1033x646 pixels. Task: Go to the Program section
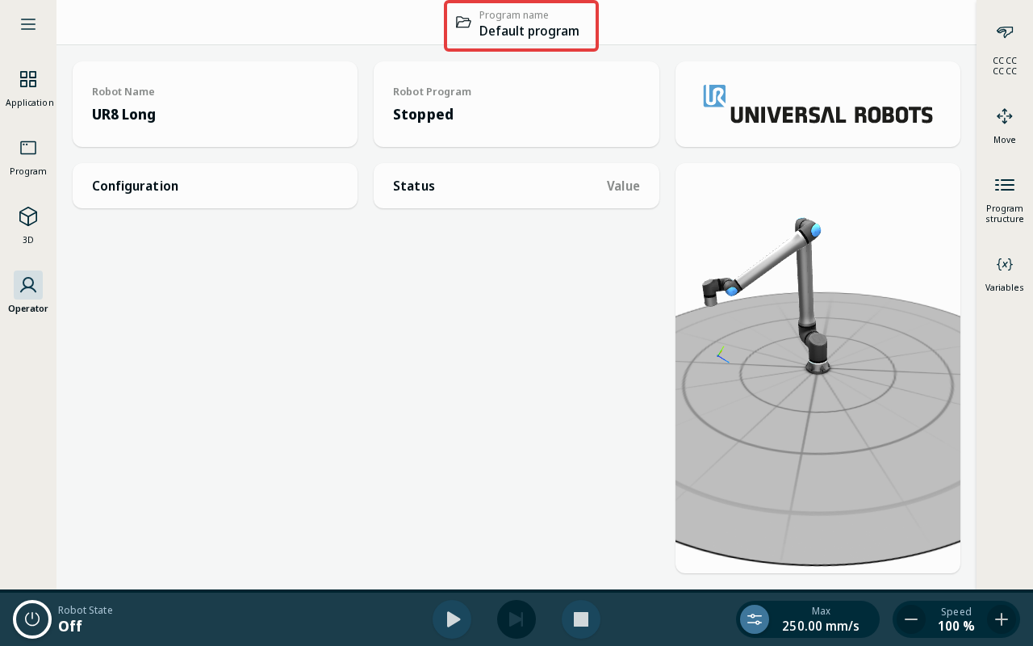tap(28, 156)
